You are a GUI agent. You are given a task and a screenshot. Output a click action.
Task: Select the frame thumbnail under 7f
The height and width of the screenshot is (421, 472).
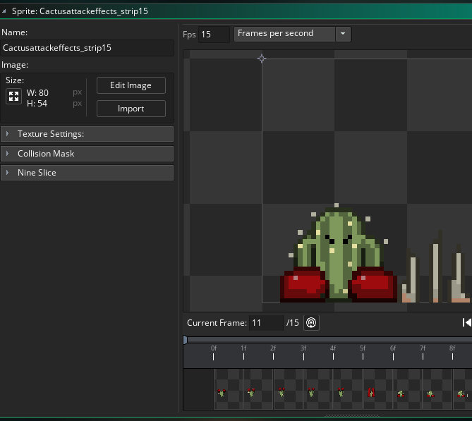(437, 389)
